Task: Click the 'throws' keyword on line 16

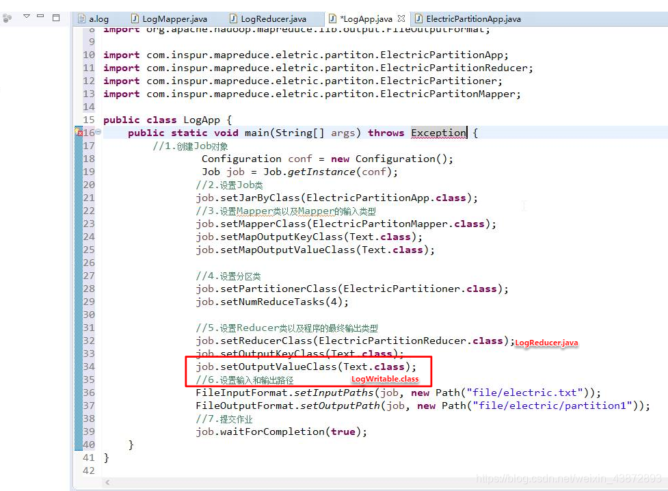Action: tap(386, 133)
